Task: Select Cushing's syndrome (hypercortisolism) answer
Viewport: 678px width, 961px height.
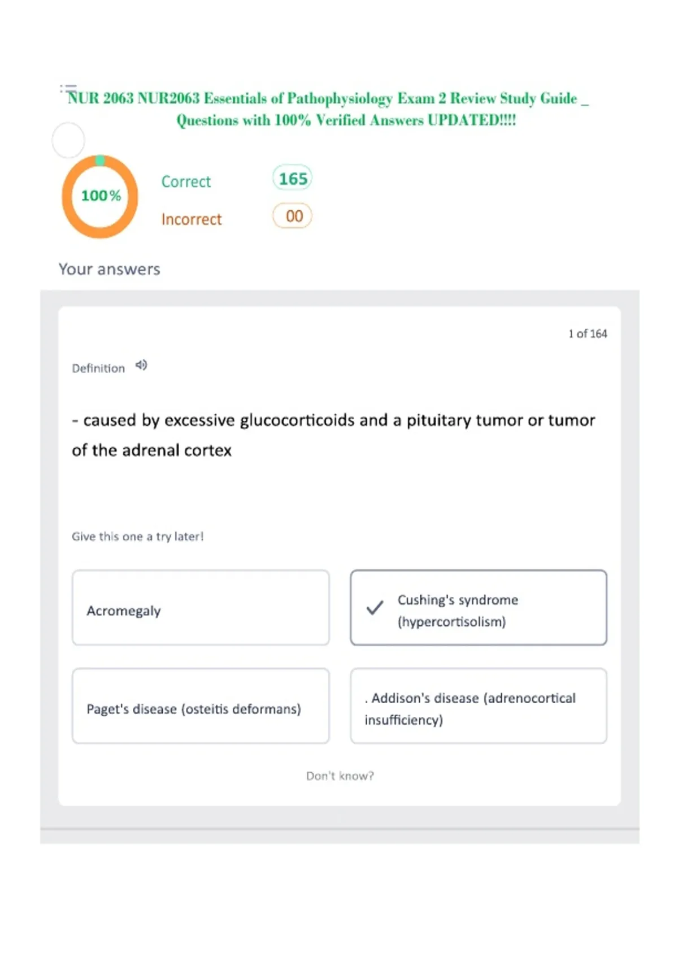Action: (x=479, y=608)
